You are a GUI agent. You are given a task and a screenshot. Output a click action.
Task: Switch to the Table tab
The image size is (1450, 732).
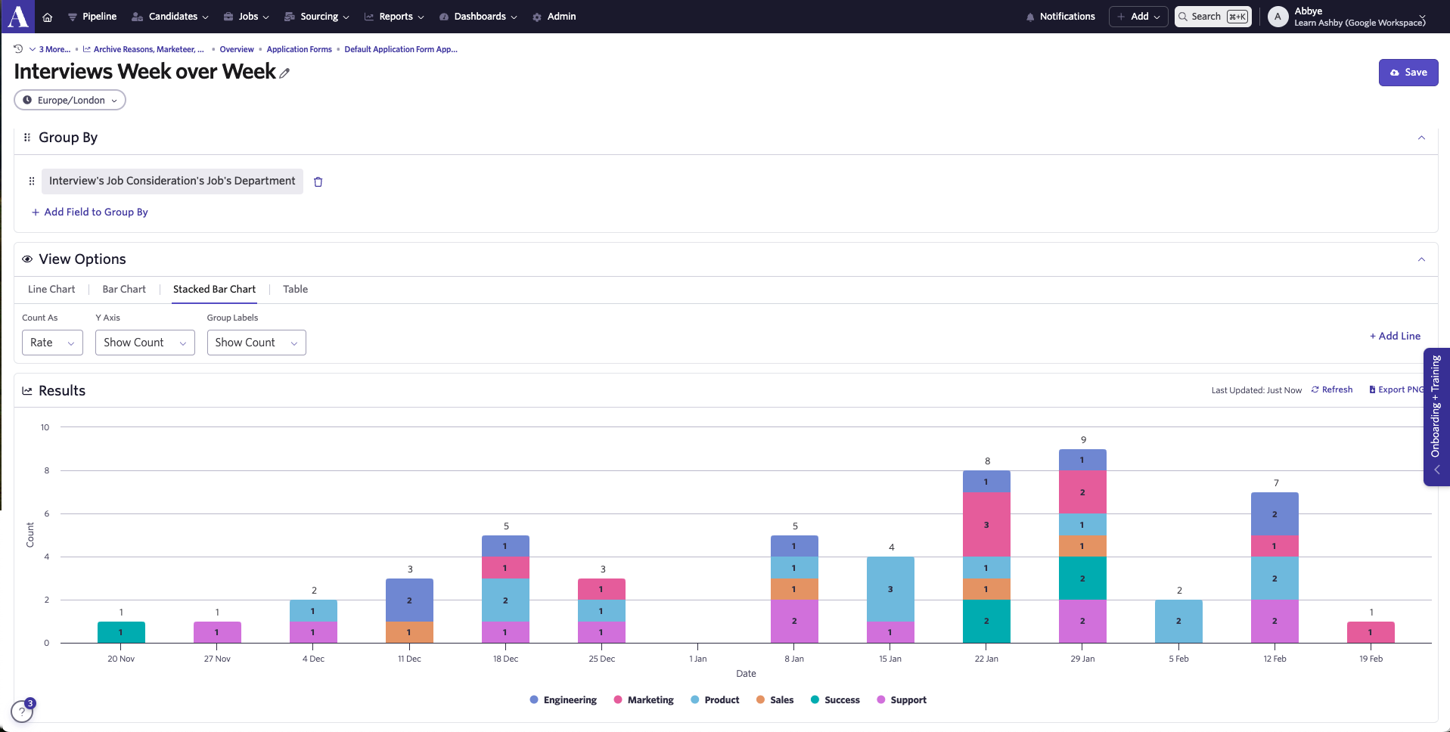[295, 290]
